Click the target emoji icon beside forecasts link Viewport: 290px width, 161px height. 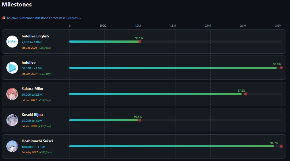[x=4, y=18]
